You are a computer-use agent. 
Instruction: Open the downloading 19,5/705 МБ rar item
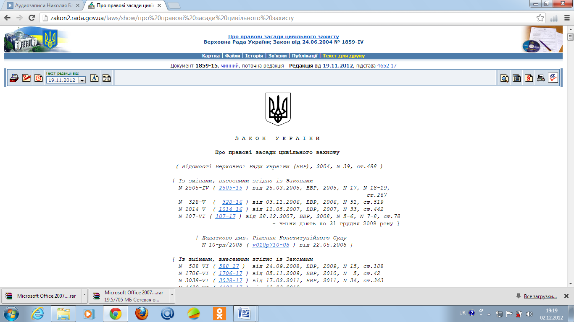point(129,296)
